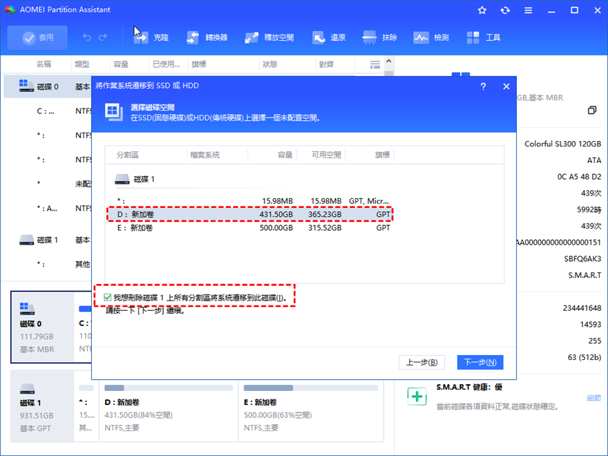Image resolution: width=608 pixels, height=456 pixels.
Task: Select the D: 新加卷 partition row
Action: [250, 214]
